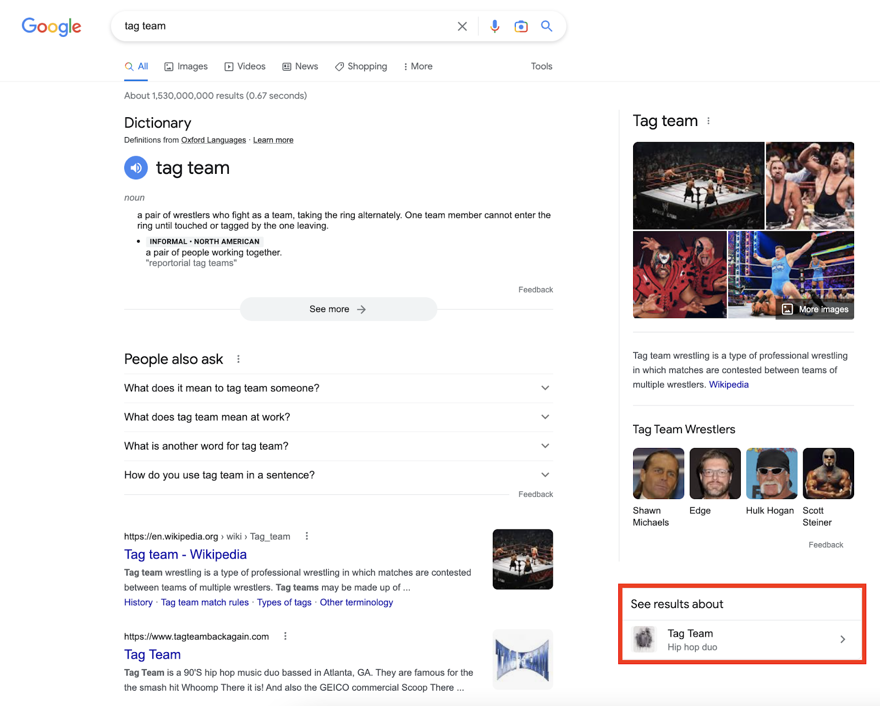
Task: Clear the search box with the X icon
Action: click(462, 26)
